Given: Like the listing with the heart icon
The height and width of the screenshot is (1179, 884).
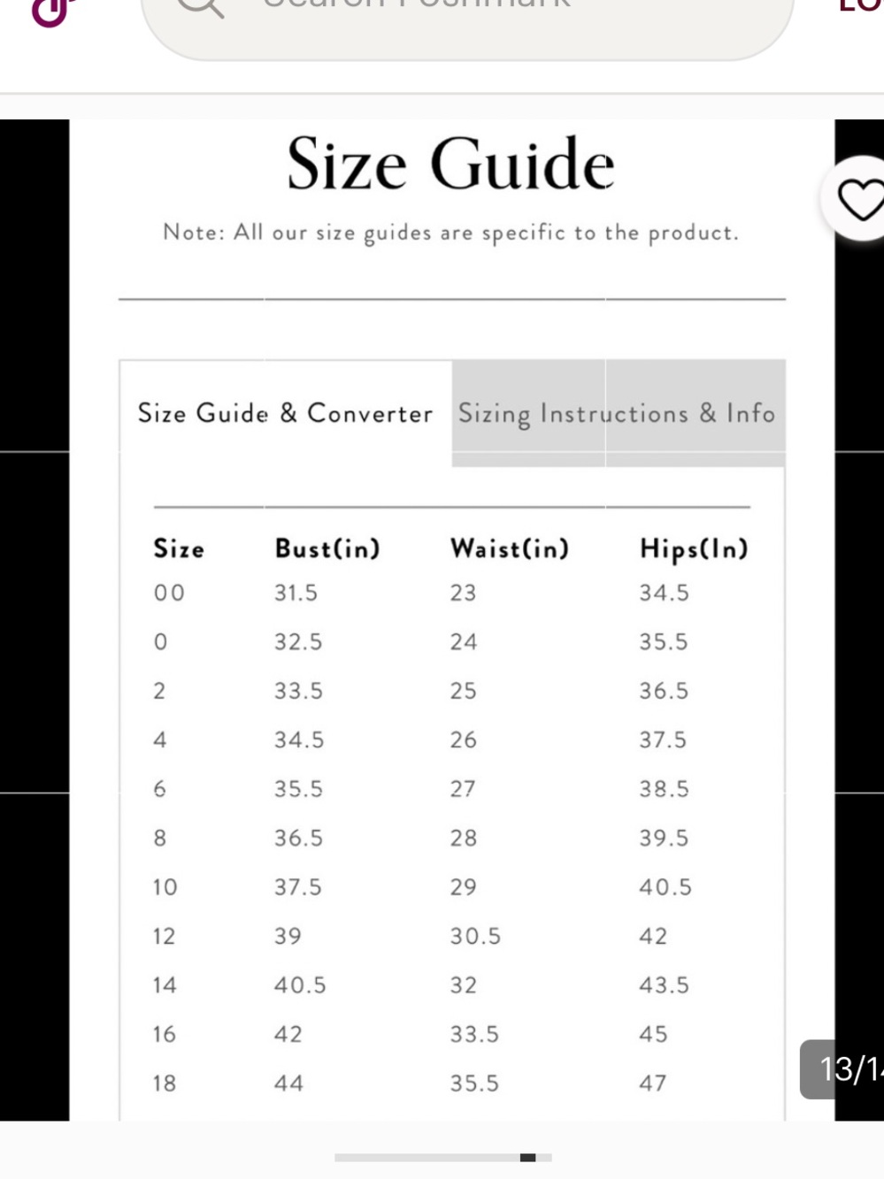Looking at the screenshot, I should (x=858, y=199).
